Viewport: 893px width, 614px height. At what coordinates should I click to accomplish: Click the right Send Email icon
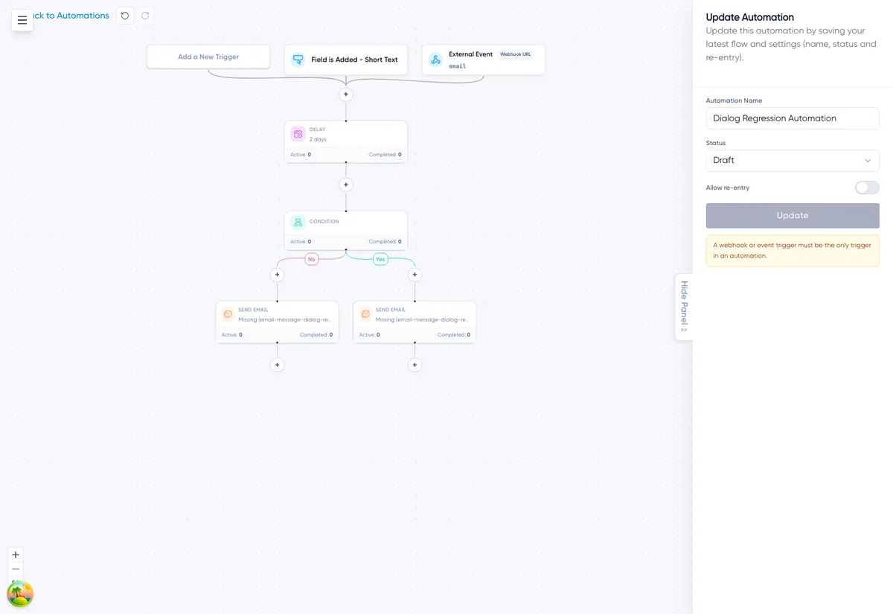pos(366,314)
